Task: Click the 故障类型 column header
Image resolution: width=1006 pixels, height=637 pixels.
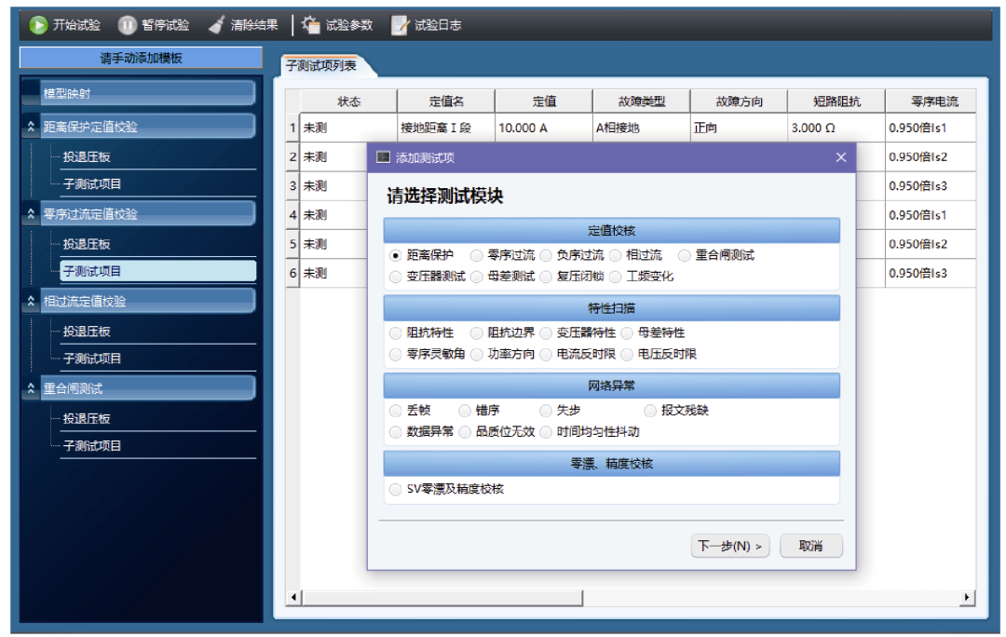Action: 642,102
